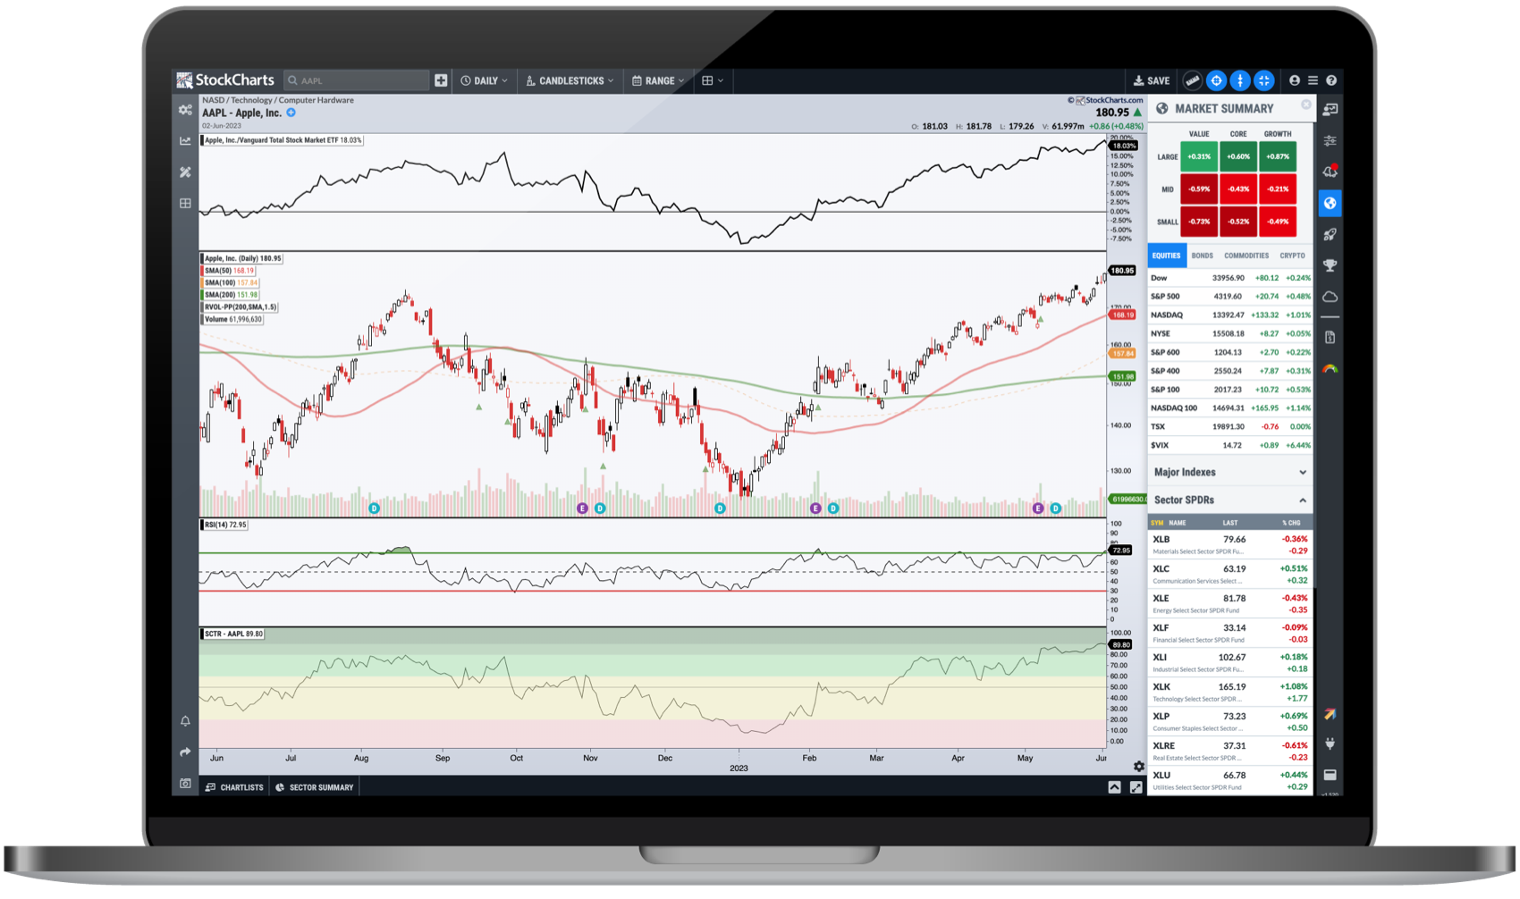
Task: Toggle the Market Summary globe panel
Action: click(1330, 203)
